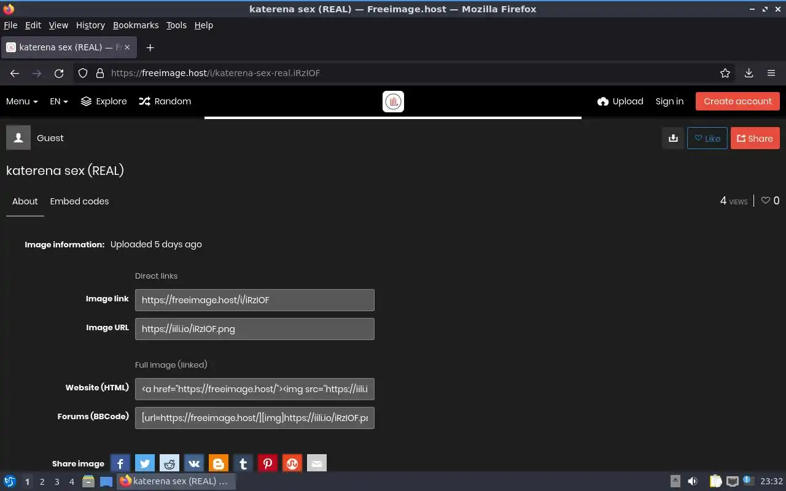Click the Upload button
The width and height of the screenshot is (786, 491).
click(620, 101)
